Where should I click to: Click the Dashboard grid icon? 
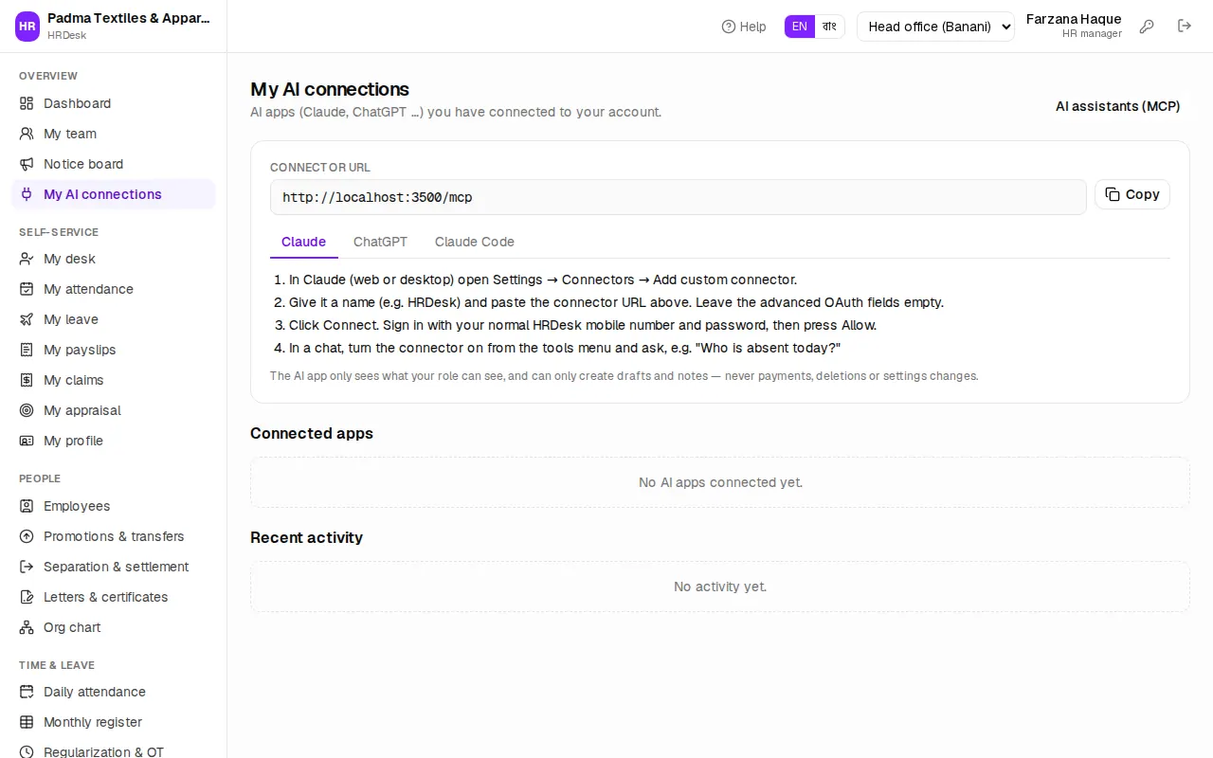pyautogui.click(x=27, y=103)
